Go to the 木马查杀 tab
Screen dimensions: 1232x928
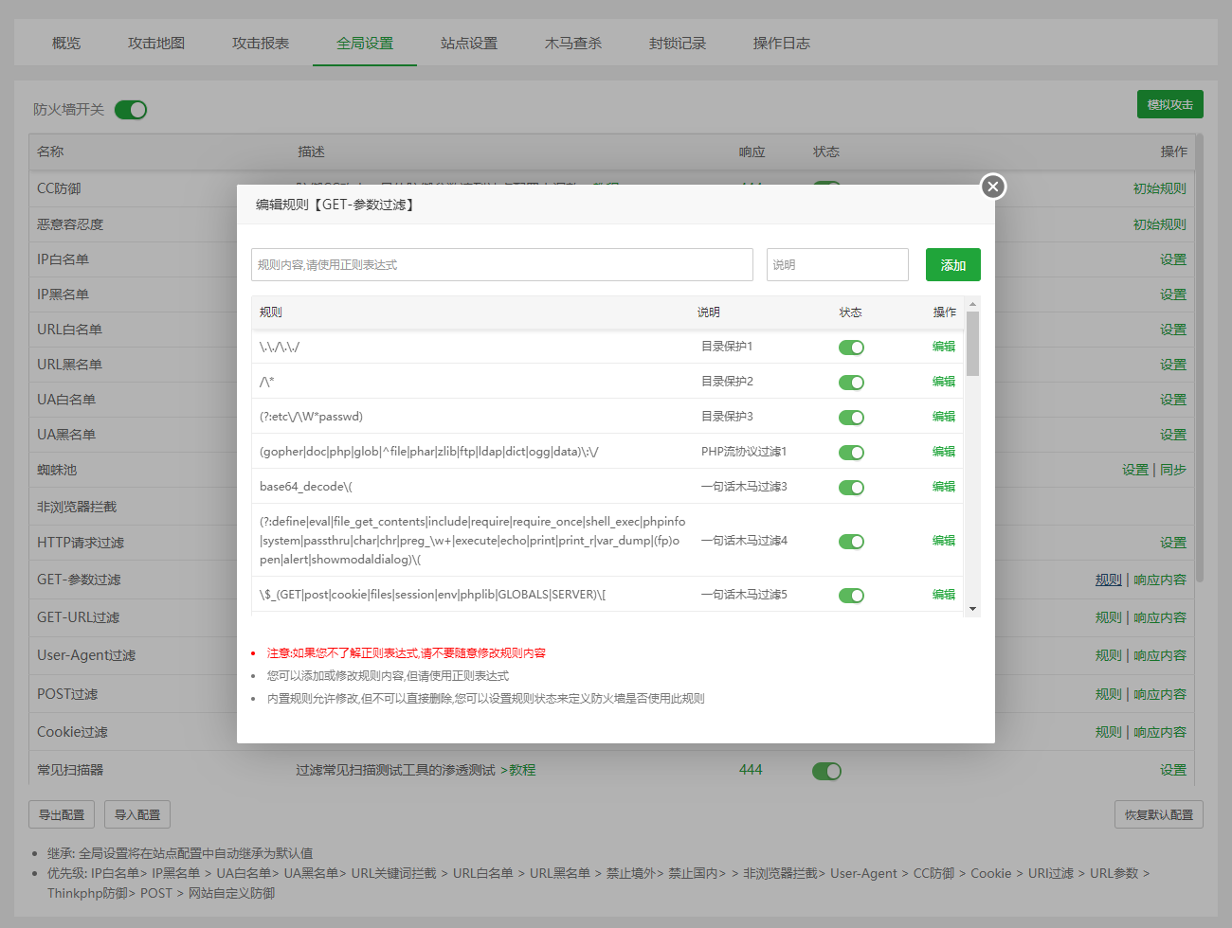573,44
